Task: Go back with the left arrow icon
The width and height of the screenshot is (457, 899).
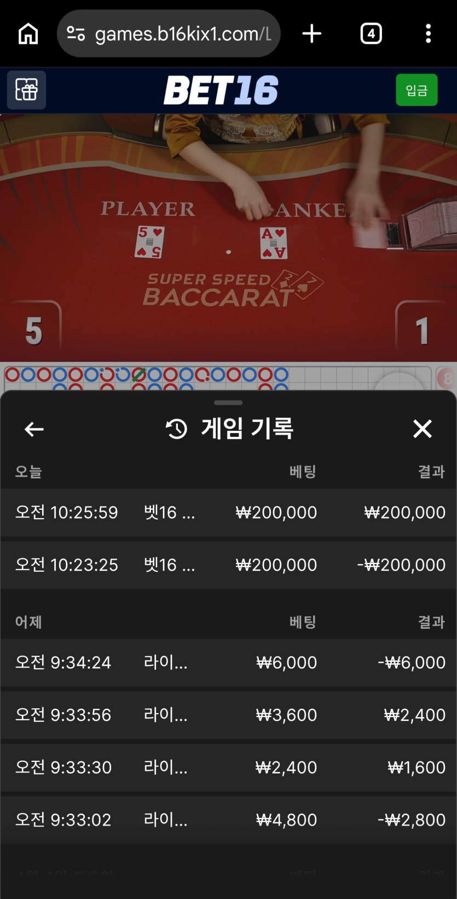Action: tap(34, 429)
